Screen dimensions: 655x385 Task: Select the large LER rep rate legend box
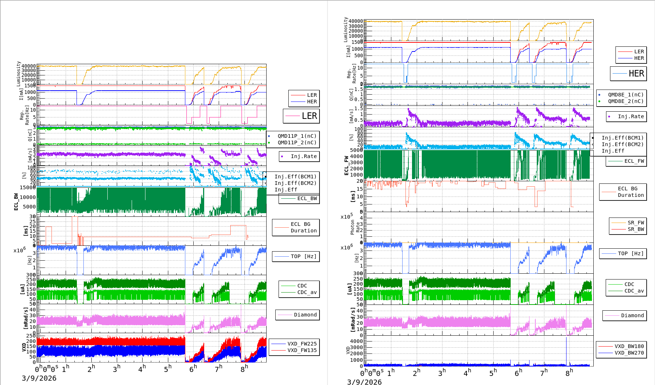[301, 116]
